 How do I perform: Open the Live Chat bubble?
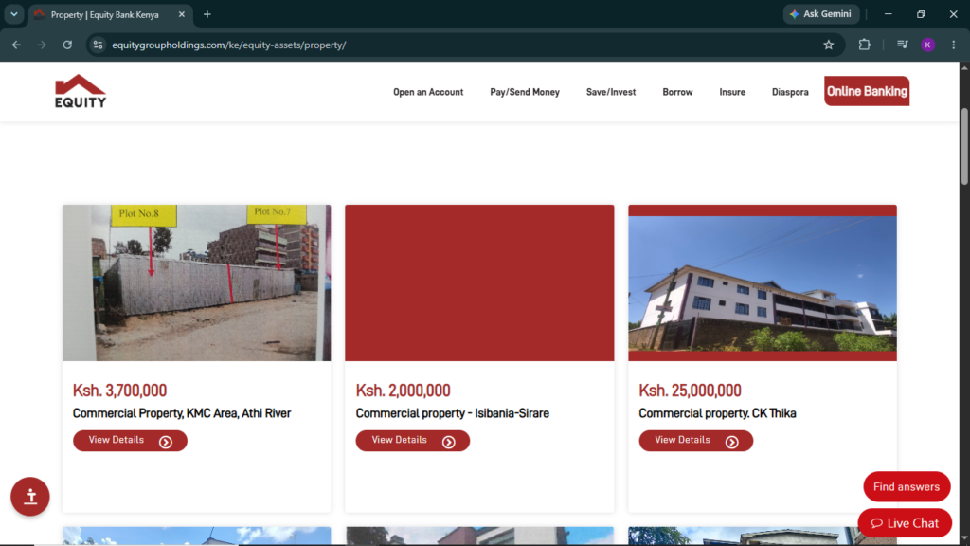click(x=905, y=523)
